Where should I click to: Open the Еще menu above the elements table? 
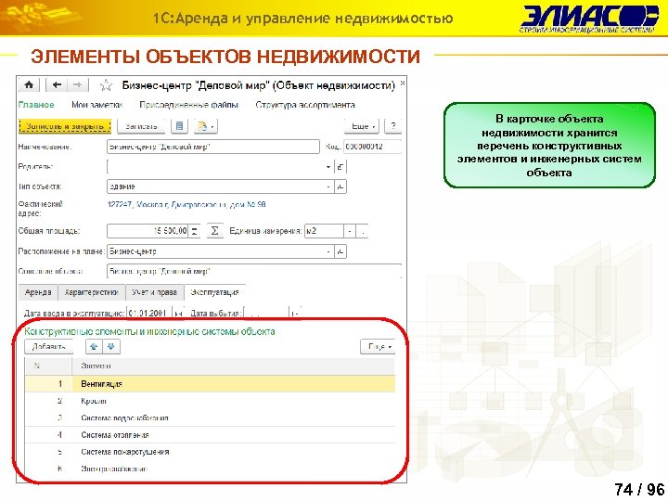point(378,346)
